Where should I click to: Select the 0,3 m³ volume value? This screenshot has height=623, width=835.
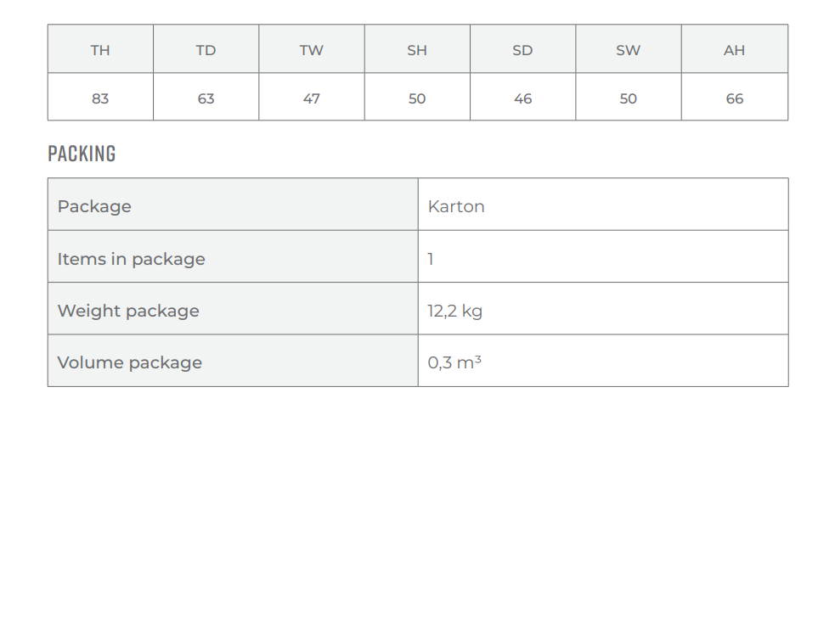(x=454, y=362)
